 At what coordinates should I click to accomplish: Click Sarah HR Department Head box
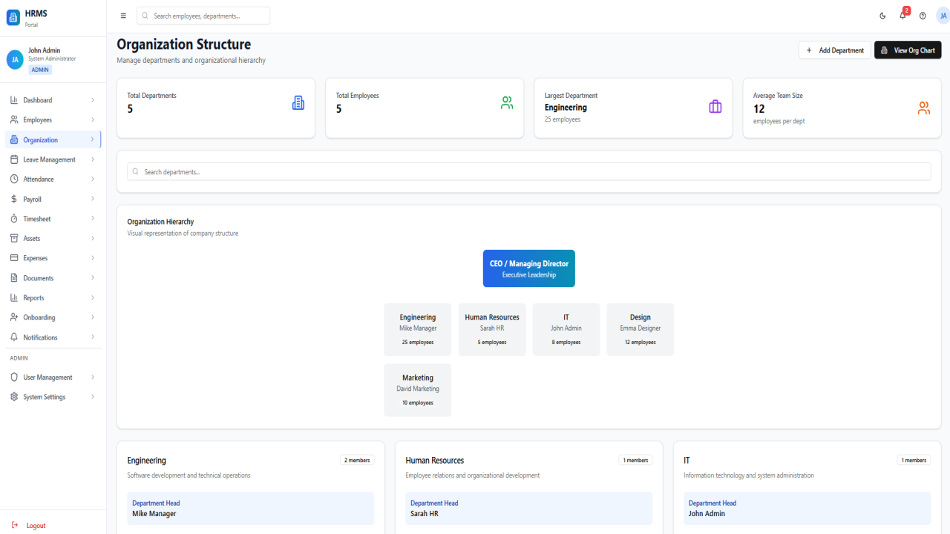tap(529, 508)
